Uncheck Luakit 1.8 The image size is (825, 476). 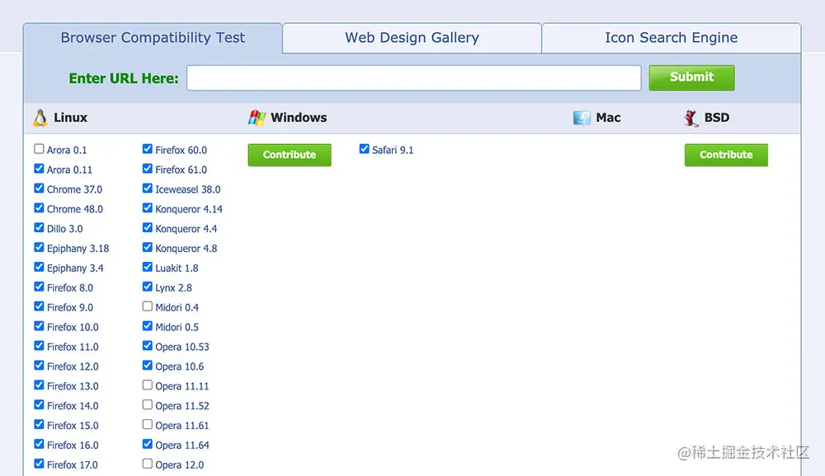click(148, 267)
